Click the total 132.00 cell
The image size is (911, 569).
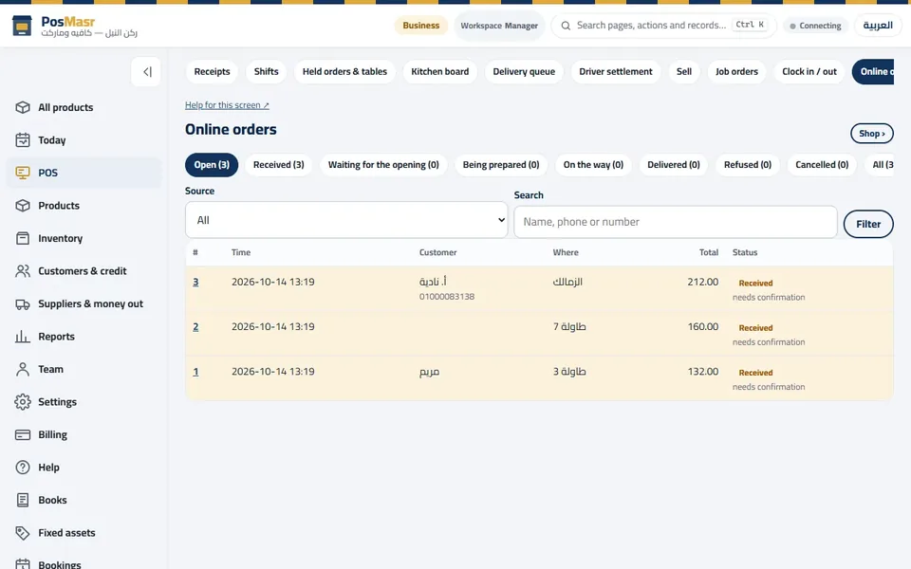click(702, 371)
